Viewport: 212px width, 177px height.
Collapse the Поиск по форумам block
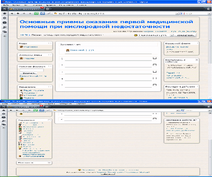49,66
